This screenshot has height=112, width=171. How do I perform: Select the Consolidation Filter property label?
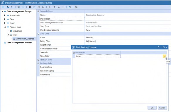pos(49,49)
